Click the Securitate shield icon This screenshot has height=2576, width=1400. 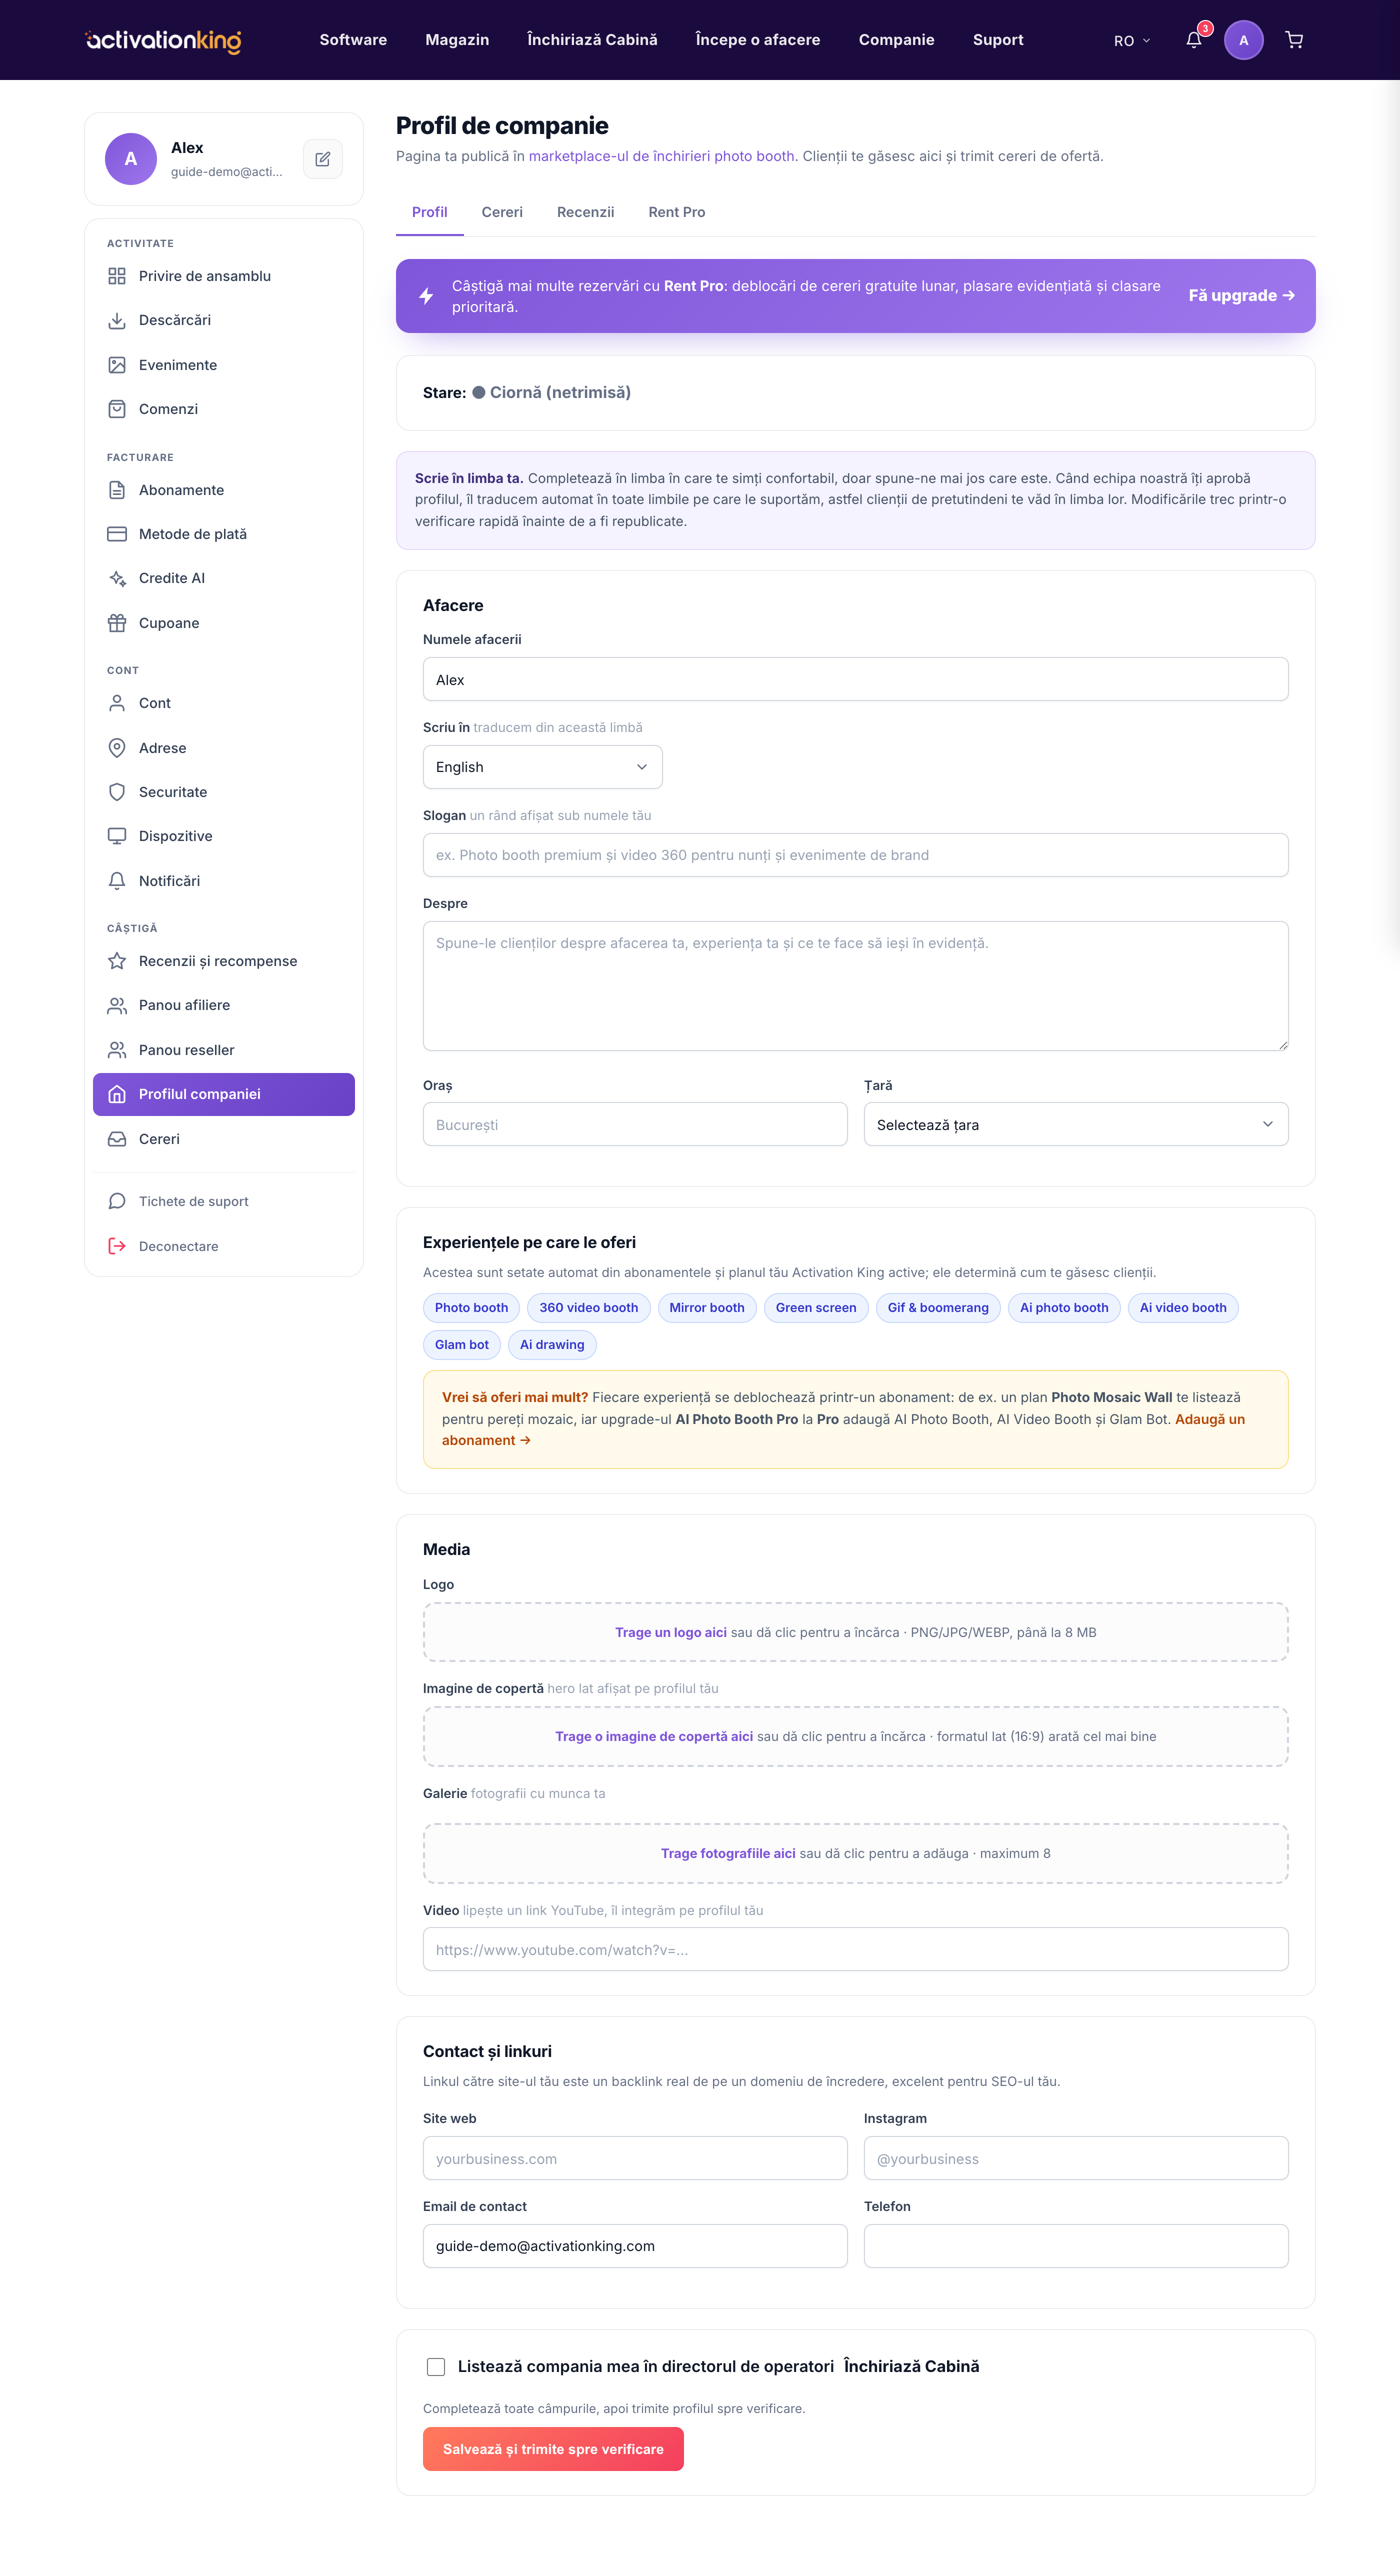[117, 792]
